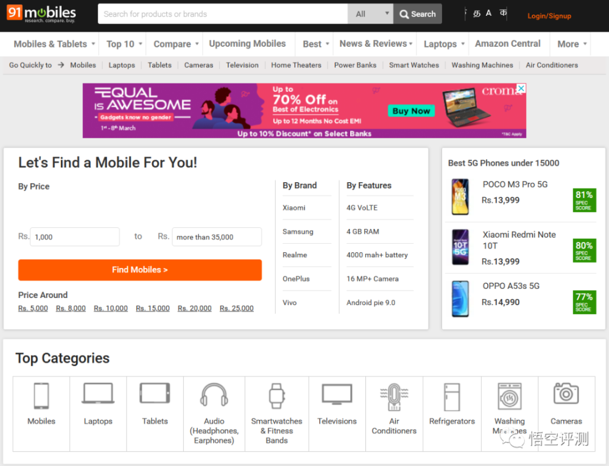The width and height of the screenshot is (609, 466).
Task: Click the Find Mobiles button
Action: click(x=140, y=270)
